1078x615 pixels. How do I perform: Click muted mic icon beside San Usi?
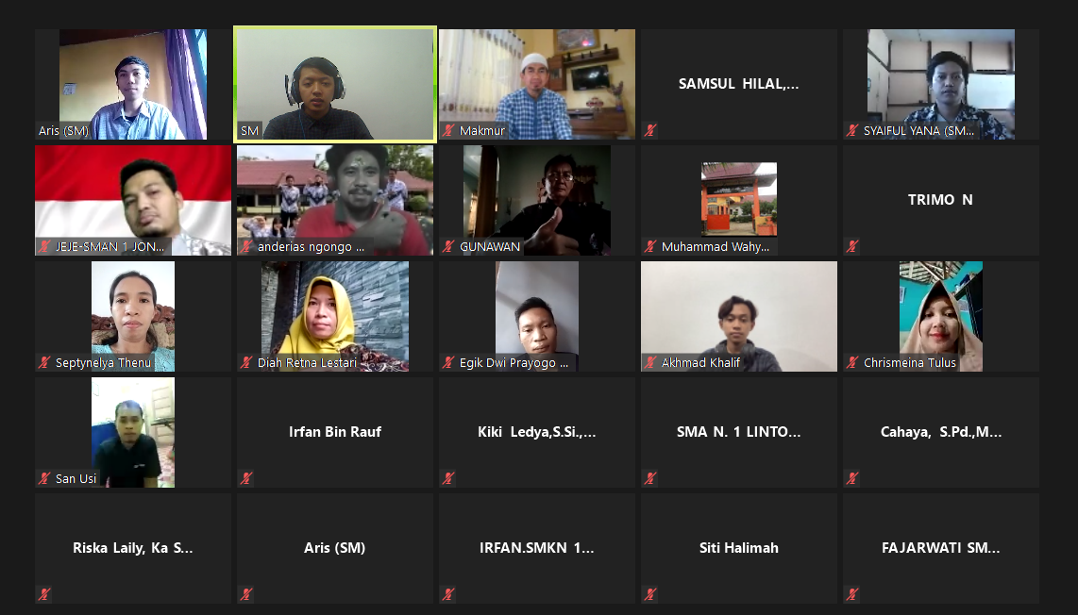[44, 479]
